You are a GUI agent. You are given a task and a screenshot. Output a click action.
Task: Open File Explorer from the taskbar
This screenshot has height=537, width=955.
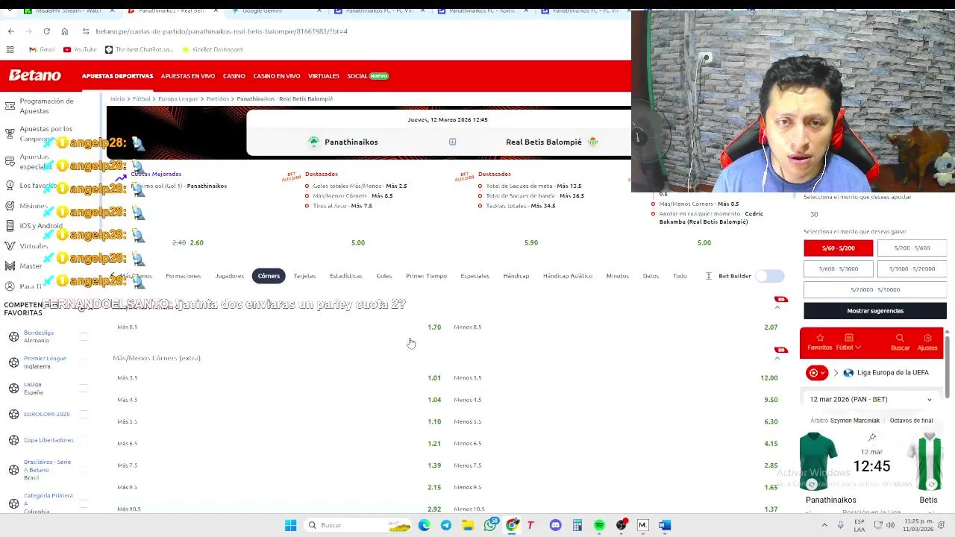click(x=468, y=525)
